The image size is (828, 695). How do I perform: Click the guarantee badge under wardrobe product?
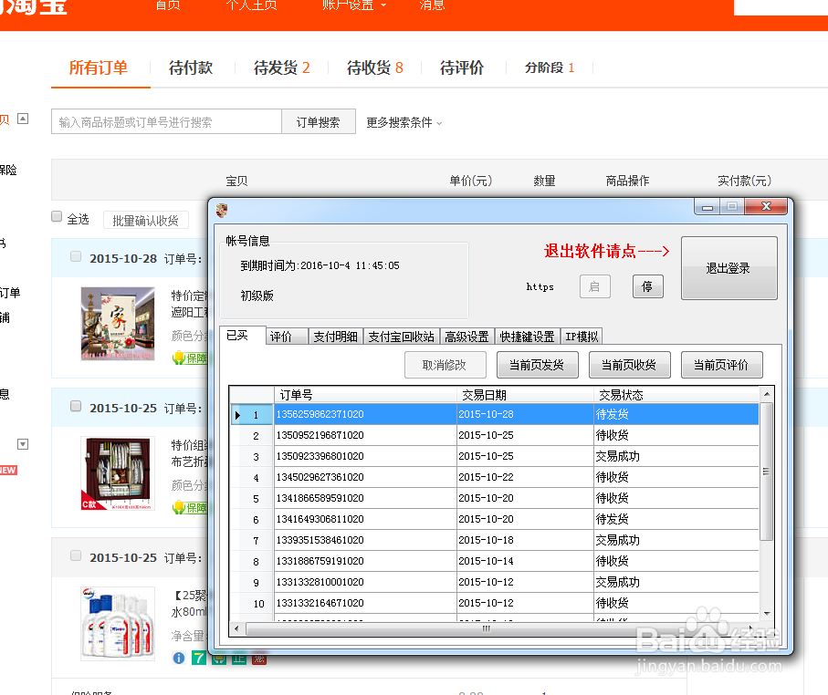pos(190,508)
